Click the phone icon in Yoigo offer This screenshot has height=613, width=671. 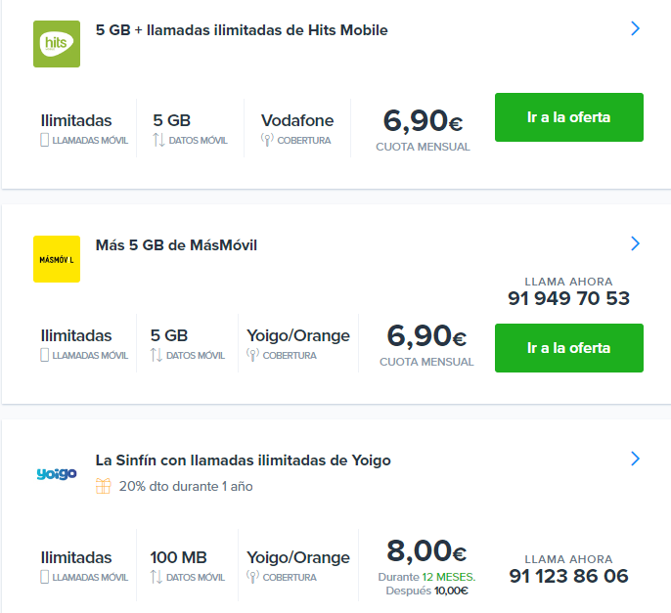click(45, 577)
